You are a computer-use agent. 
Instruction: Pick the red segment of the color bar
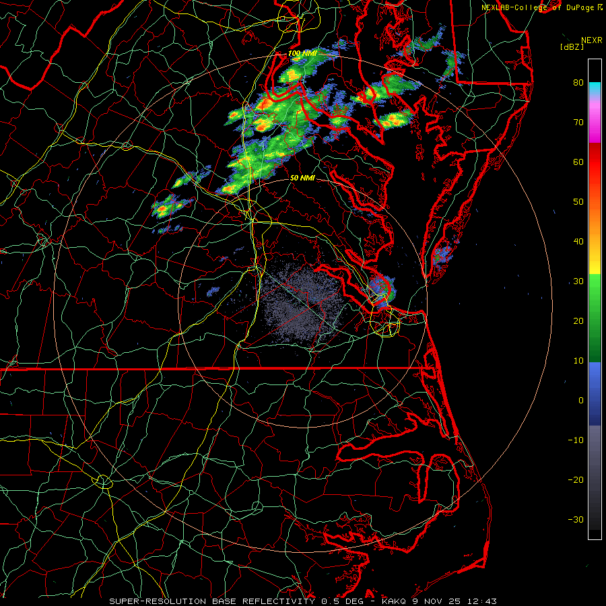coord(595,162)
